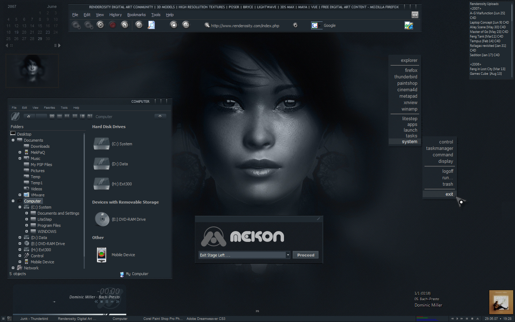Click the icon at the right end of Firefox's toolbar
Image resolution: width=515 pixels, height=322 pixels.
pyautogui.click(x=409, y=25)
